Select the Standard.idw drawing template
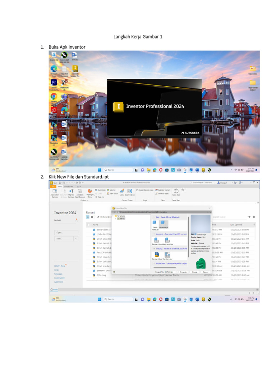Image resolution: width=276 pixels, height=368 pixels. (167, 254)
